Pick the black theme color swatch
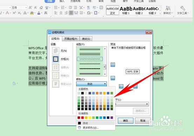 [82, 93]
